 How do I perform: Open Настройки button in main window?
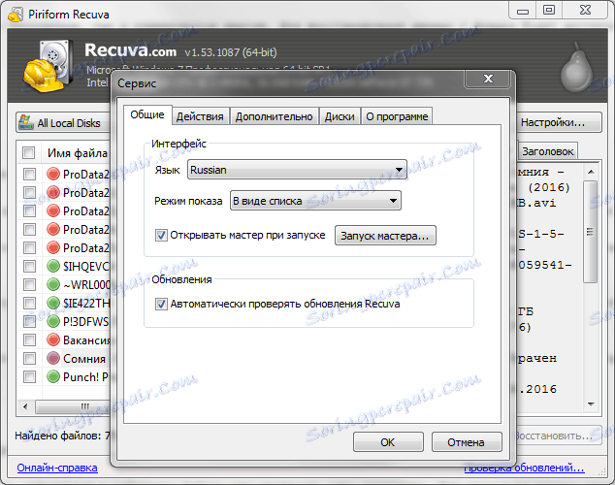(559, 123)
